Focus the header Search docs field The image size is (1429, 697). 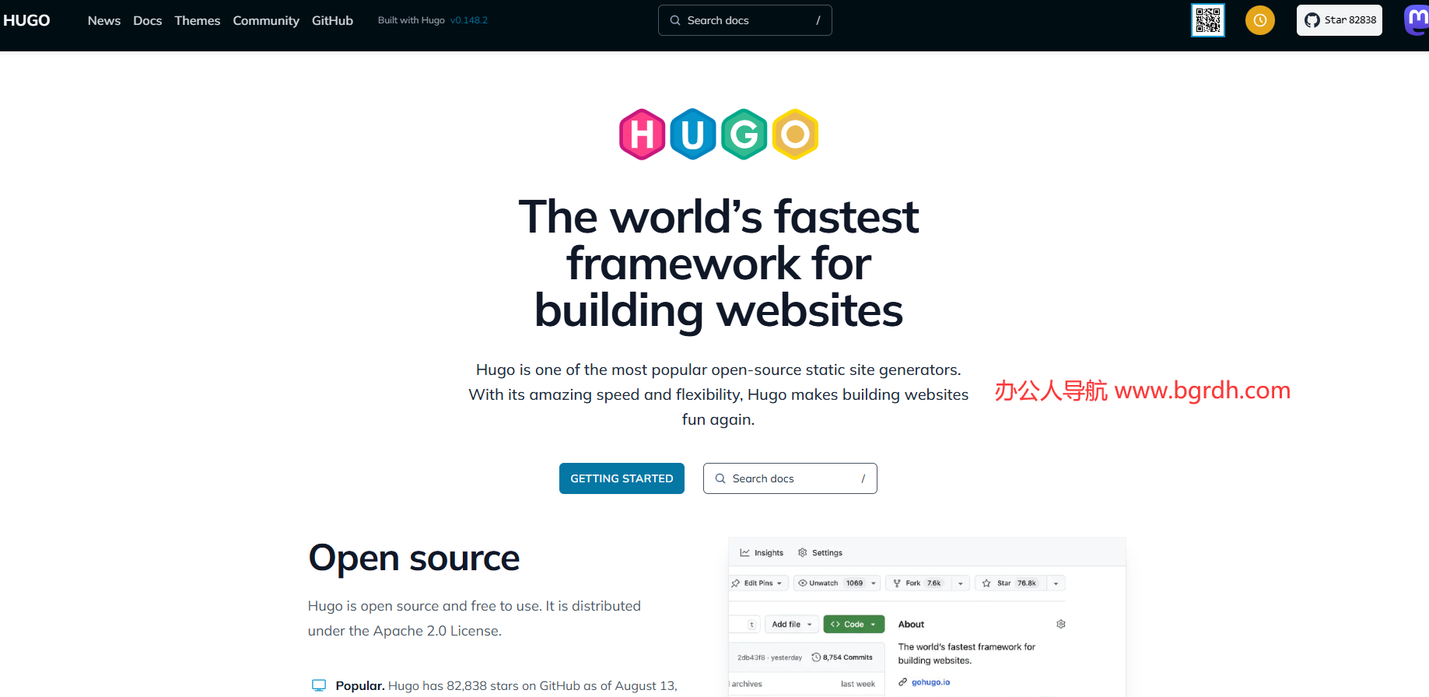pos(744,20)
